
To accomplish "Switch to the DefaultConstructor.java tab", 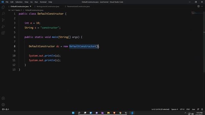I will tap(20, 6).
